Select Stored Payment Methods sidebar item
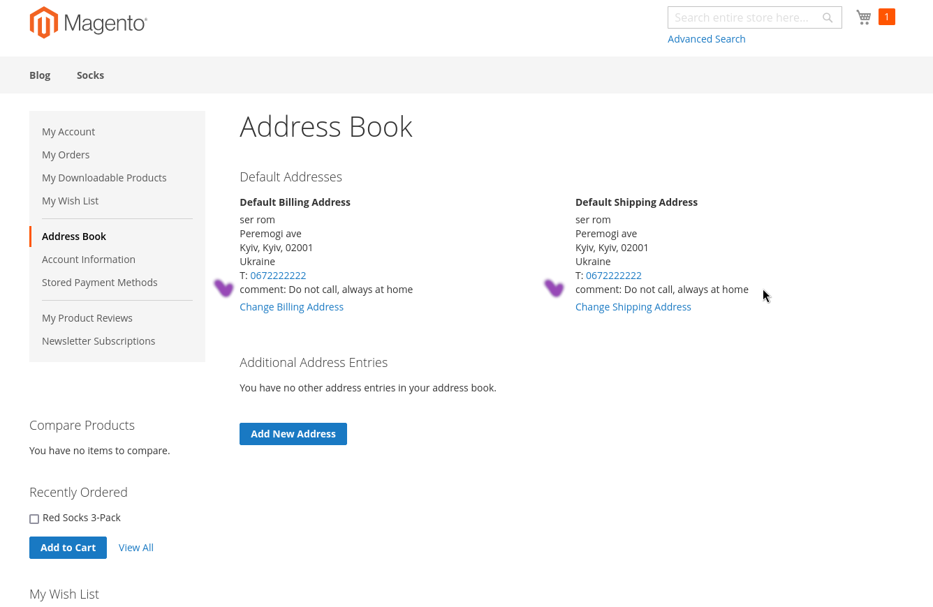Viewport: 933px width, 607px height. (x=100, y=283)
